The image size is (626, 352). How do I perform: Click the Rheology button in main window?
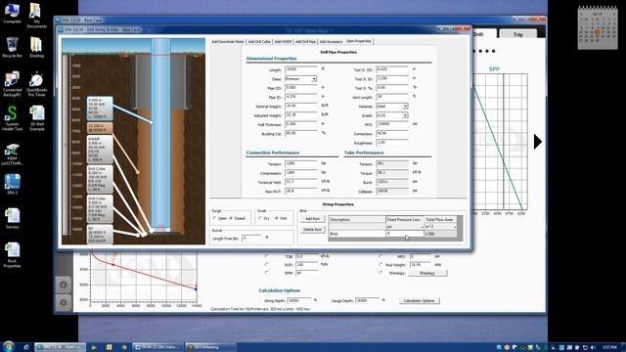[x=427, y=273]
